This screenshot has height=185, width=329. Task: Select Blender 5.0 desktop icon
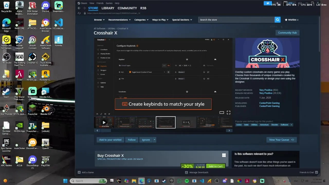click(45, 110)
